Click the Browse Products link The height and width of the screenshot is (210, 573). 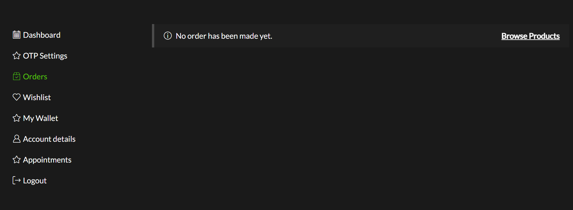530,36
